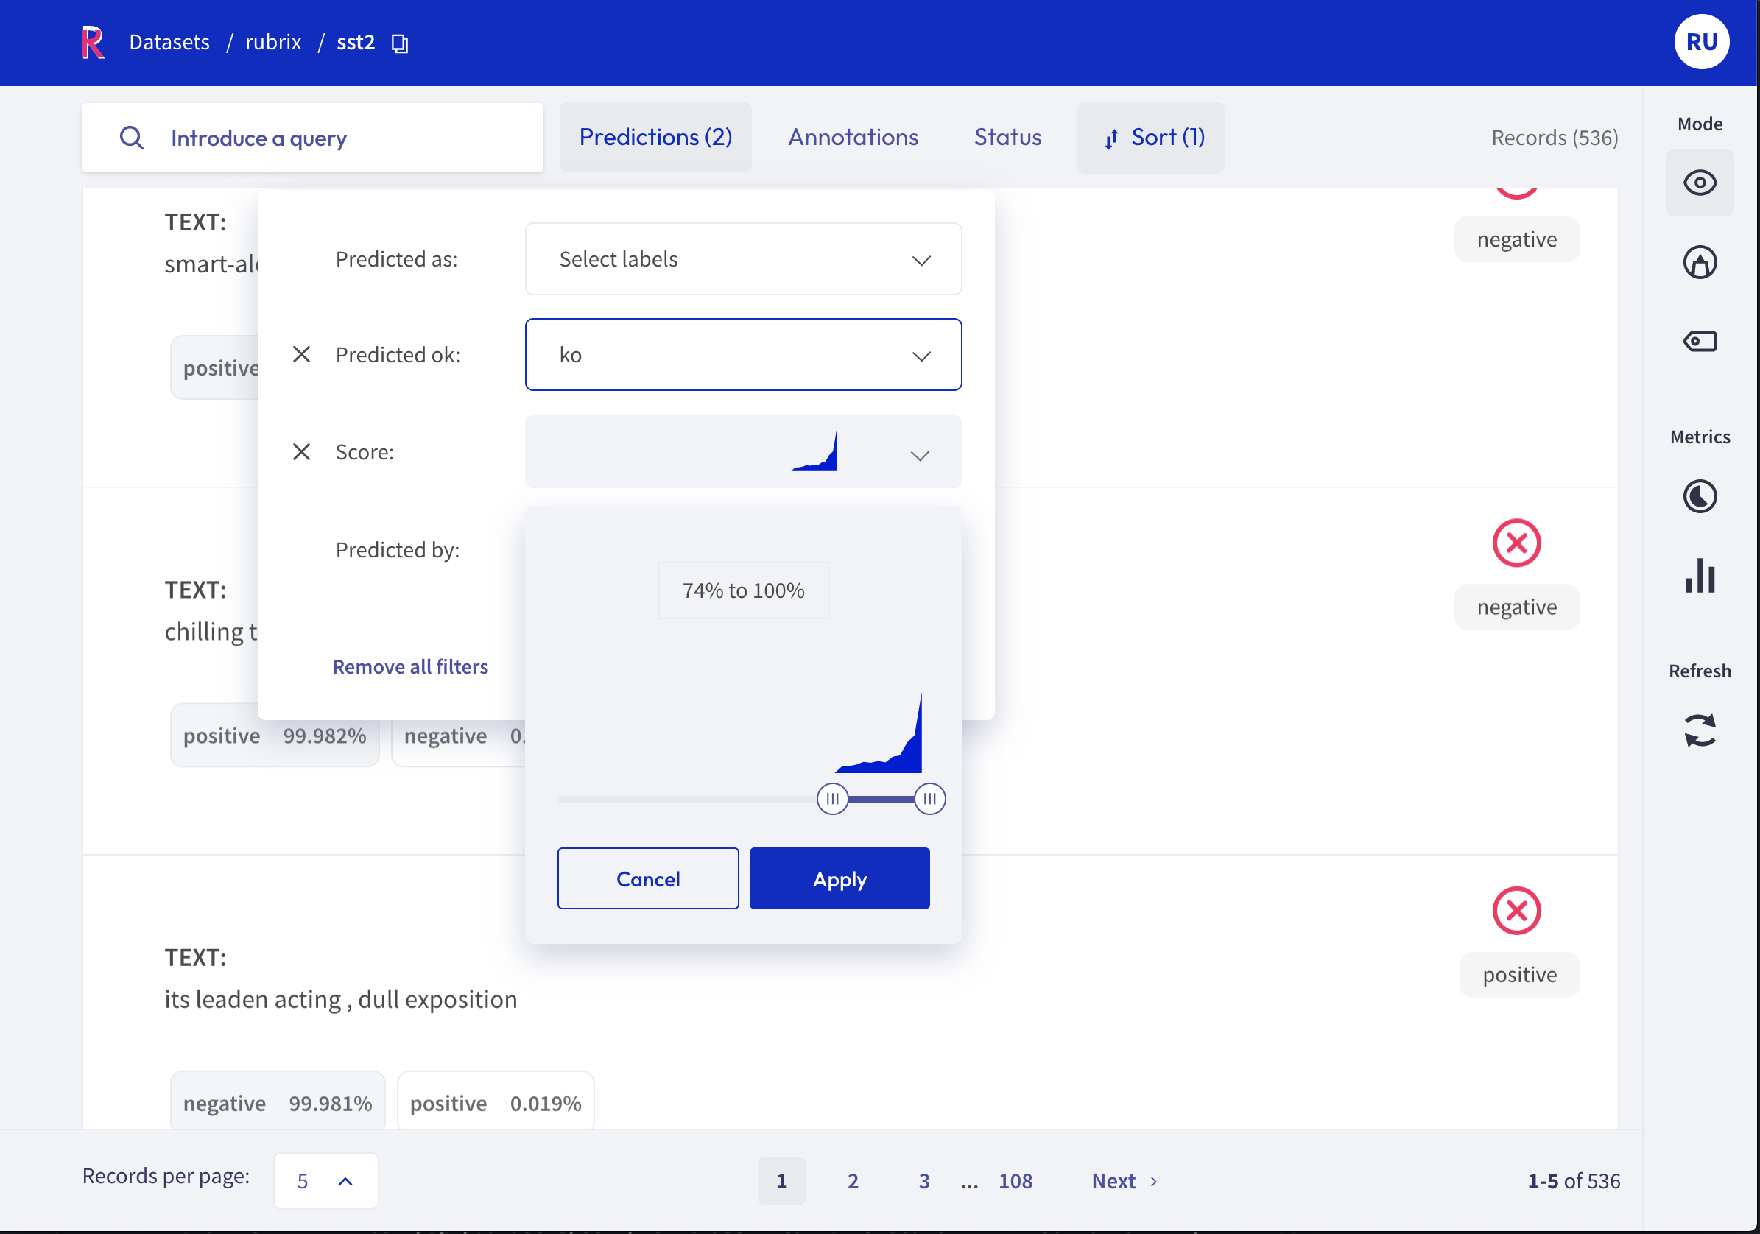Screen dimensions: 1760x1234
Task: Clear the Score filter with X
Action: [x=301, y=451]
